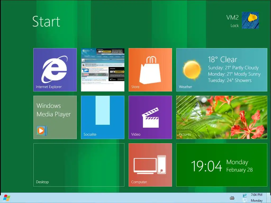This screenshot has height=203, width=271.
Task: Open the Internet Explorer tile
Action: [x=55, y=70]
